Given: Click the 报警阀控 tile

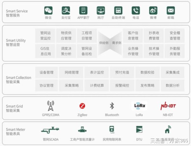Looking at the screenshot, I should point(122,86).
